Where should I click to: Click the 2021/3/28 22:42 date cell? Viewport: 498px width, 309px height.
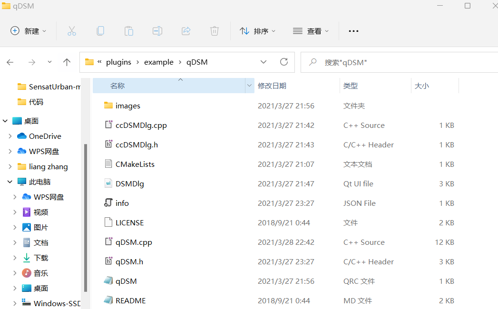click(x=286, y=242)
